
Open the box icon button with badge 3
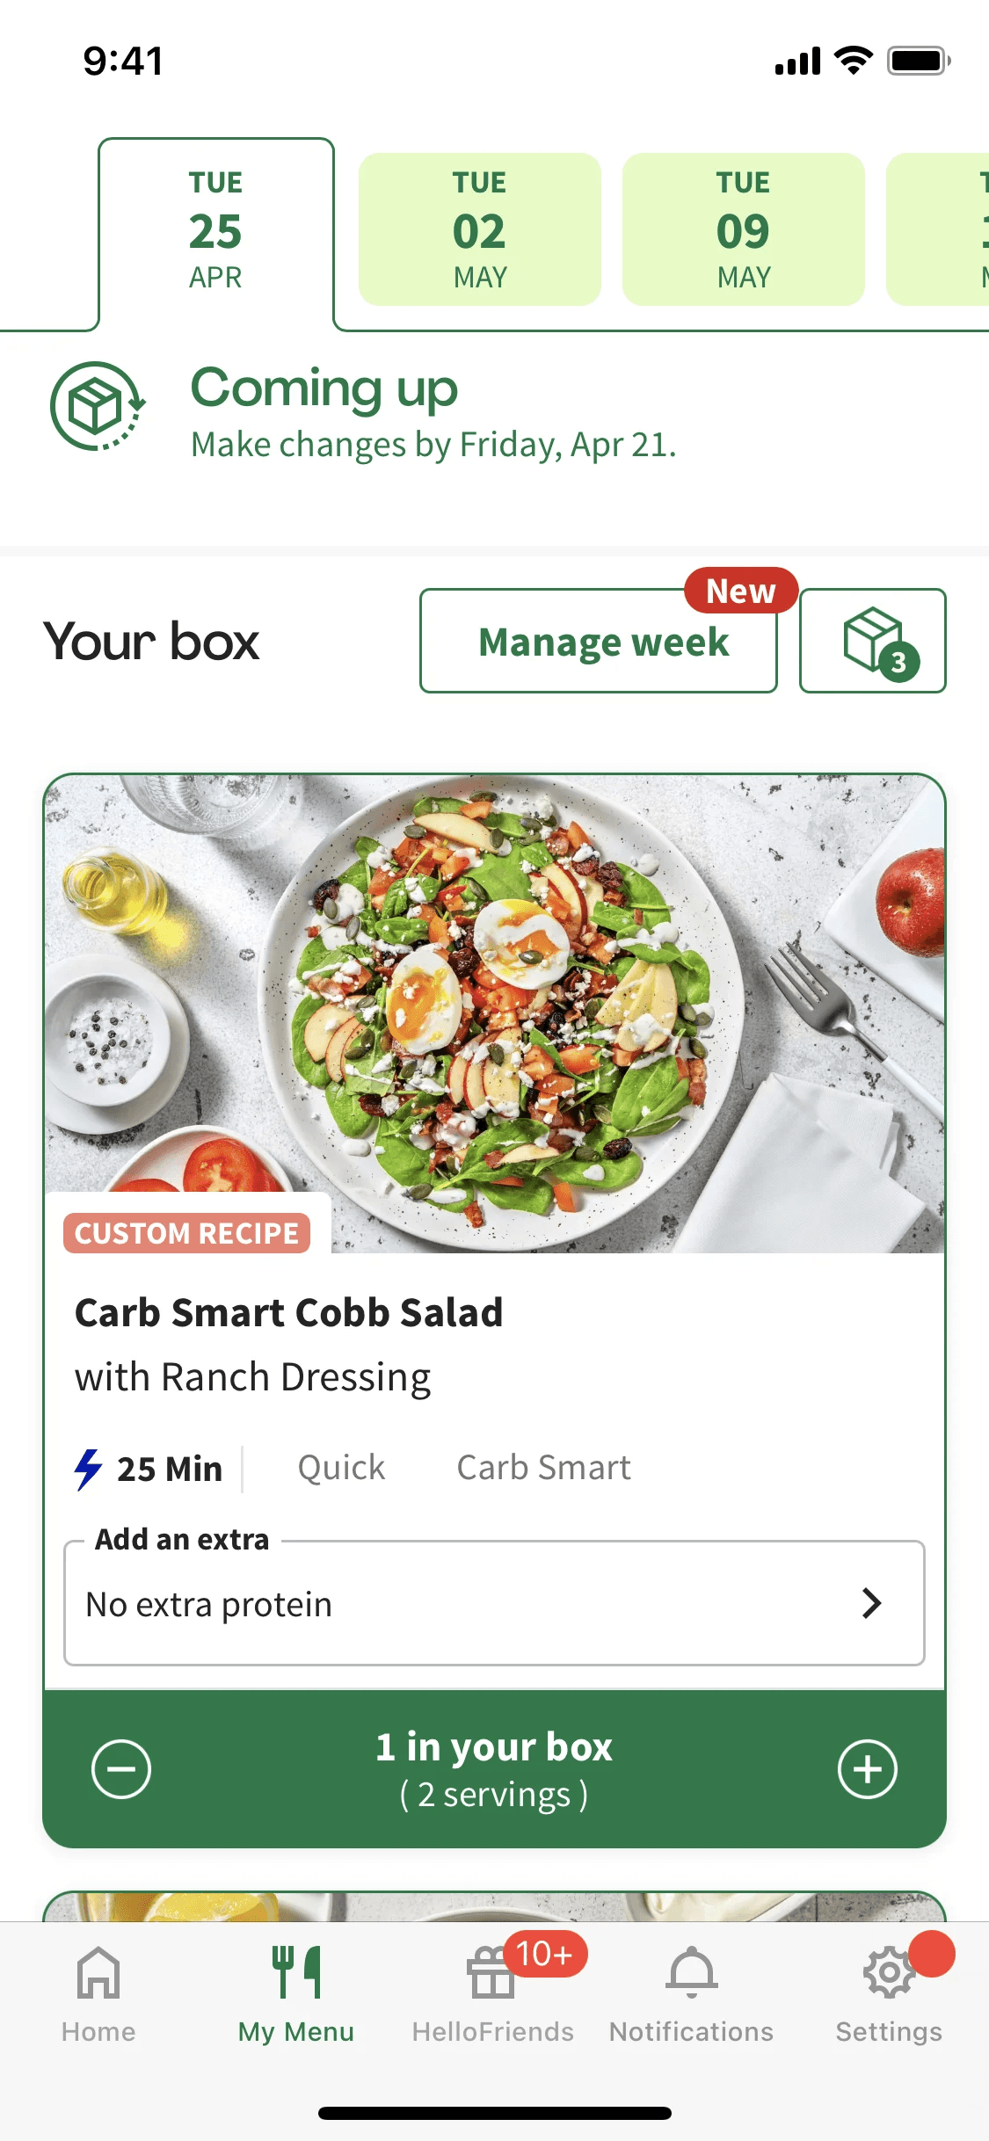[872, 641]
